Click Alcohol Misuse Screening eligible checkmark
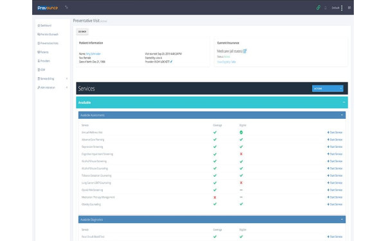The width and height of the screenshot is (386, 241). (x=241, y=161)
